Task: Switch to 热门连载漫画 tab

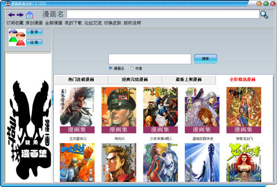Action: tap(81, 80)
